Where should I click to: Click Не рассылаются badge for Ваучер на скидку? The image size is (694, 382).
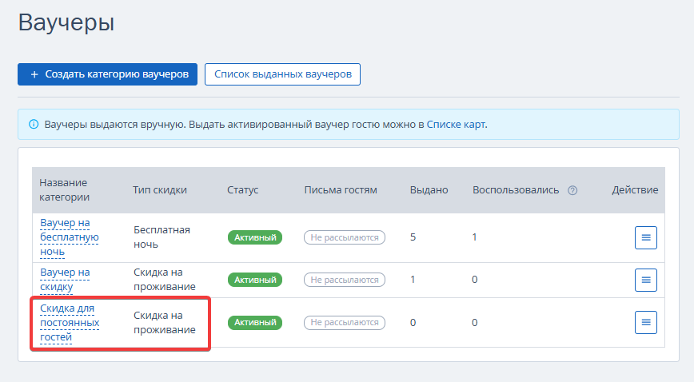click(345, 280)
